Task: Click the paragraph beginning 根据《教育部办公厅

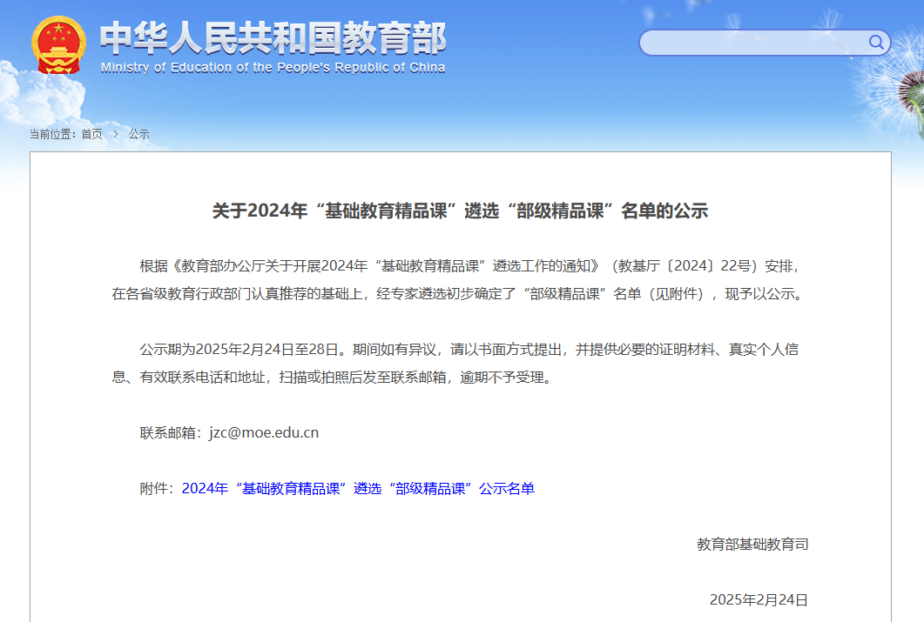Action: pyautogui.click(x=460, y=279)
